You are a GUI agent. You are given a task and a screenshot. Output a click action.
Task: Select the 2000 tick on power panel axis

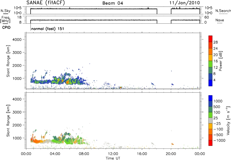click(x=17, y=65)
